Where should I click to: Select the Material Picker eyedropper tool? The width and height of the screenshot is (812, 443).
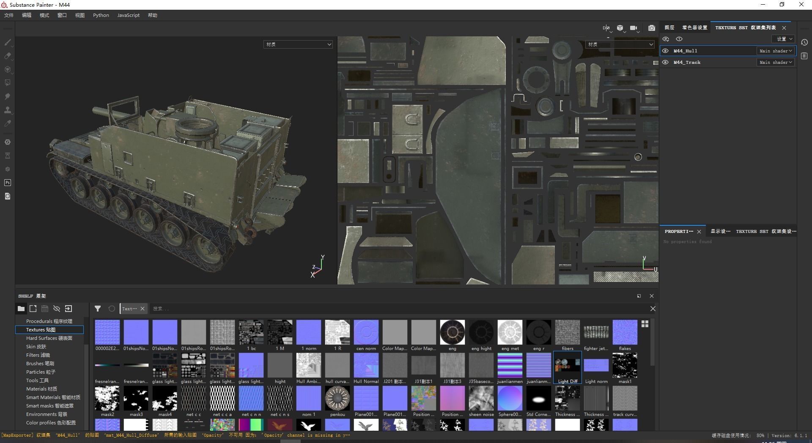[8, 123]
